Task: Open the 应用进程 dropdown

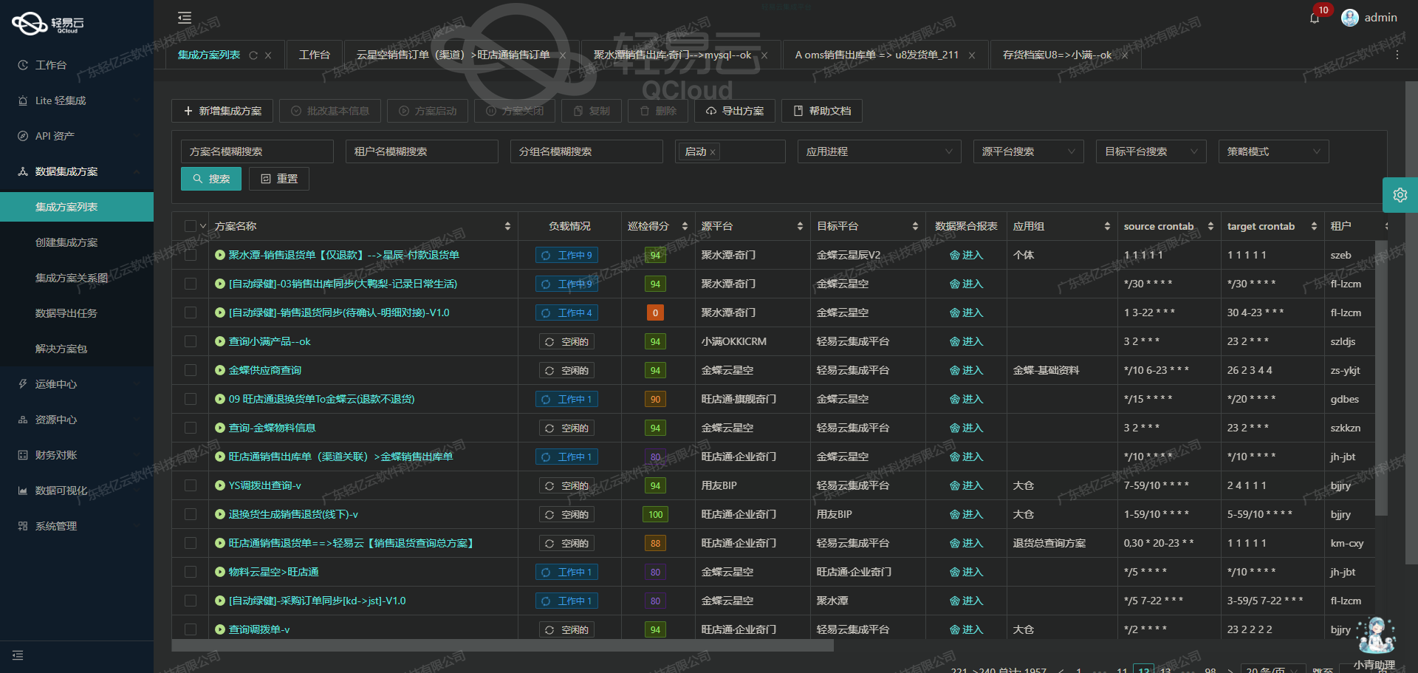Action: pyautogui.click(x=879, y=151)
